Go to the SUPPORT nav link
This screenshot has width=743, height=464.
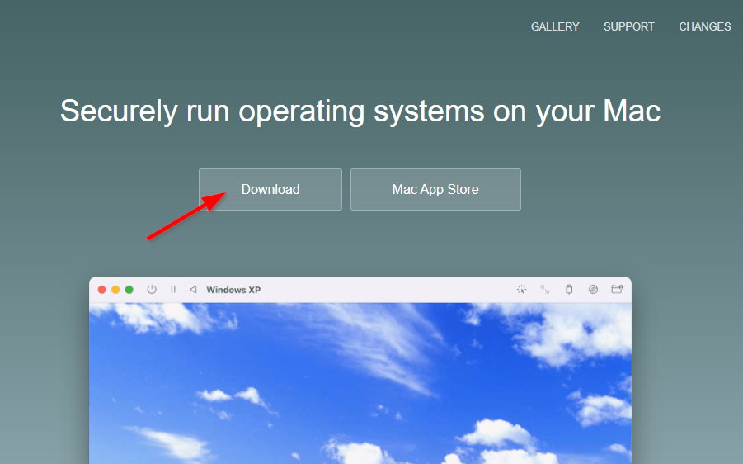pos(629,26)
